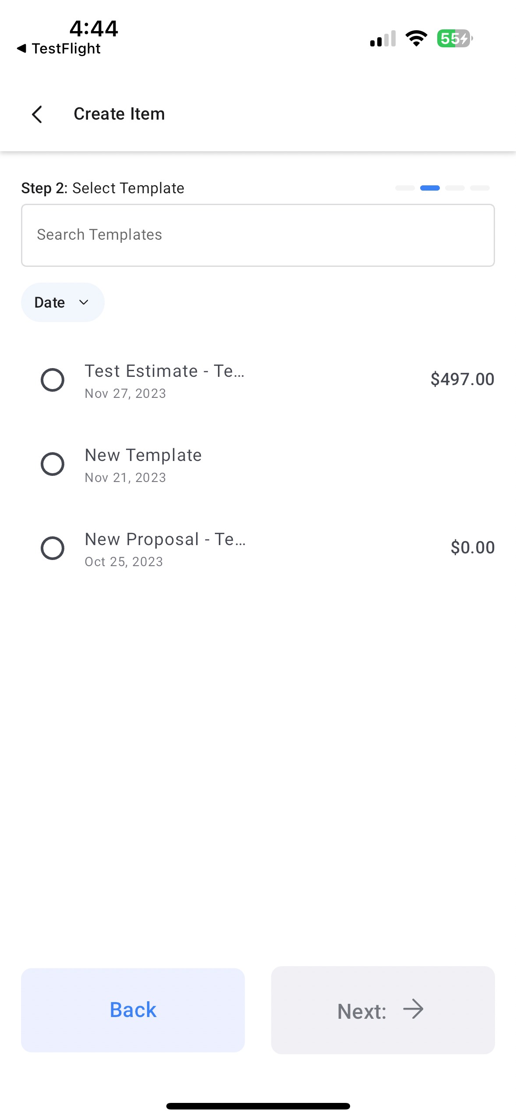Tap the first step progress segment
The width and height of the screenshot is (516, 1120).
405,188
